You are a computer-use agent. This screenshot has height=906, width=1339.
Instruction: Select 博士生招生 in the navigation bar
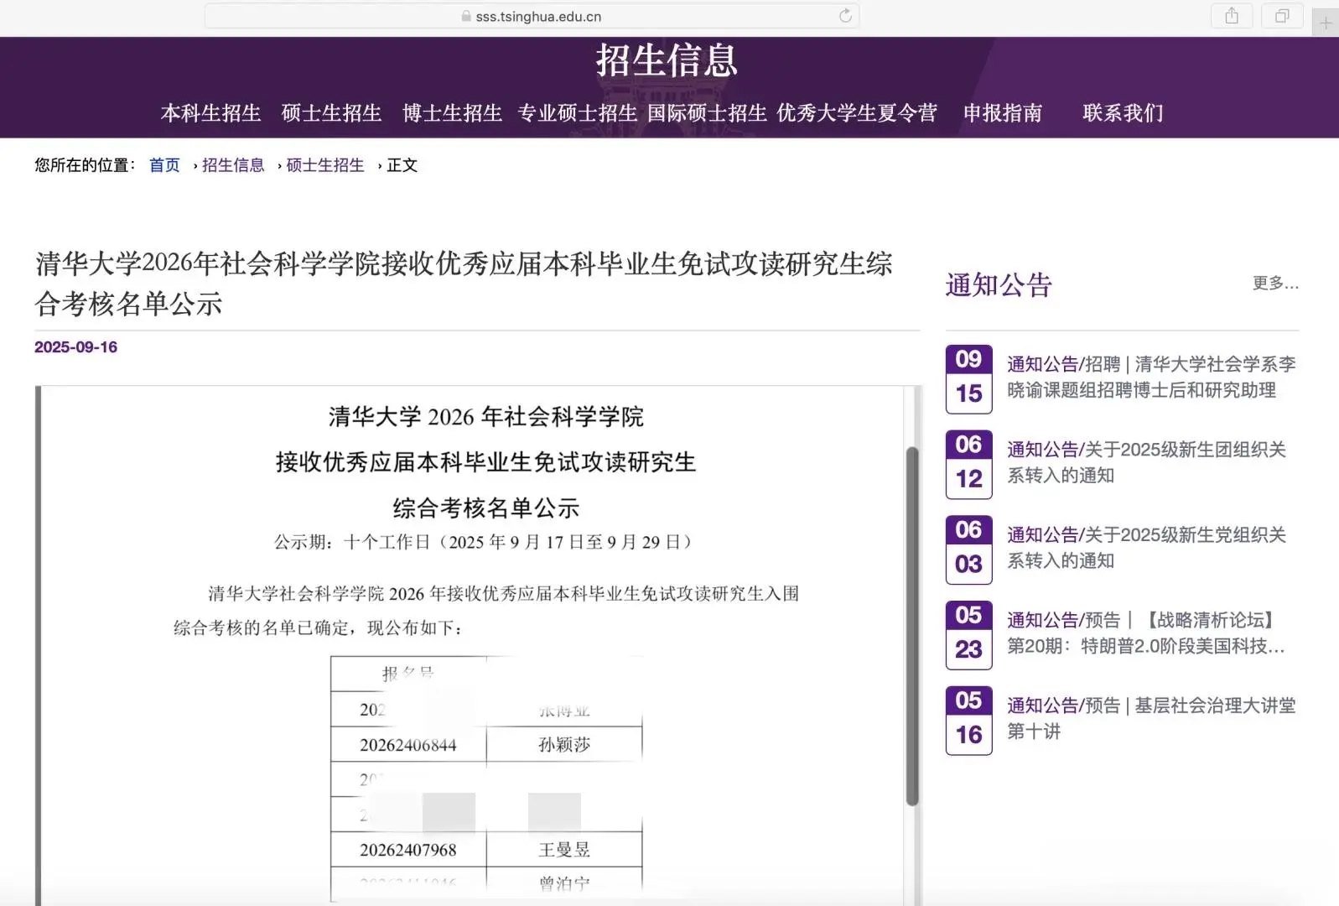tap(452, 113)
